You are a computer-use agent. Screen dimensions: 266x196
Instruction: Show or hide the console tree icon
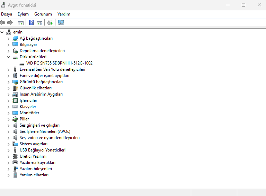coord(21,23)
